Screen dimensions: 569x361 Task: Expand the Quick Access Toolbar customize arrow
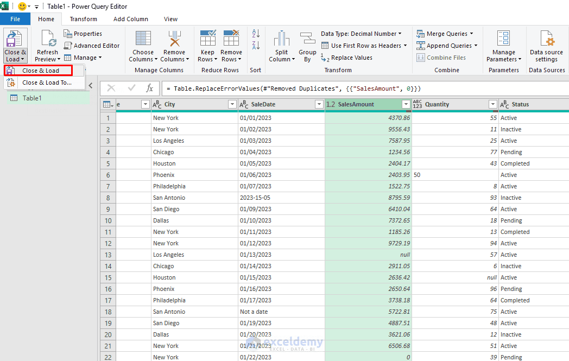click(x=37, y=7)
